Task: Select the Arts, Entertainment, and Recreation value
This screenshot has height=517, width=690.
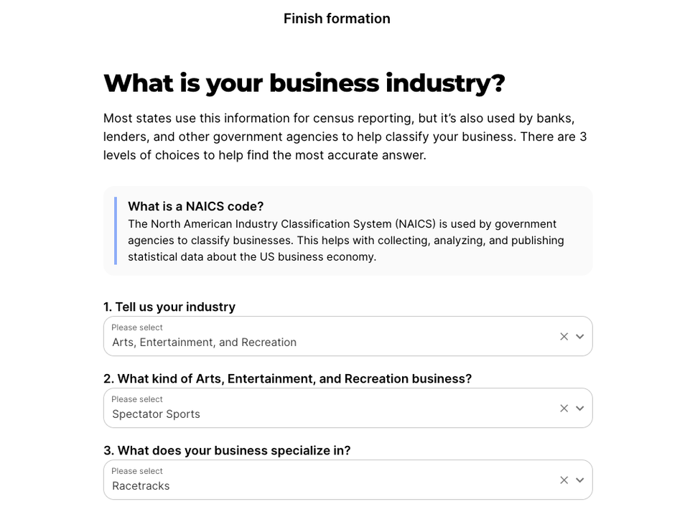Action: pyautogui.click(x=205, y=342)
